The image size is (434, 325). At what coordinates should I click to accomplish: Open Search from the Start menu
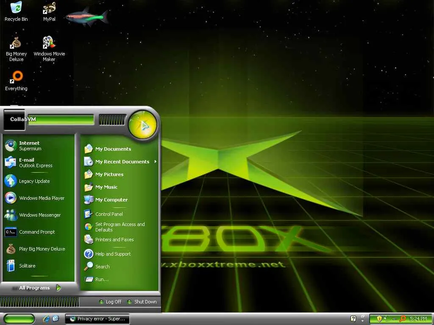(x=120, y=267)
